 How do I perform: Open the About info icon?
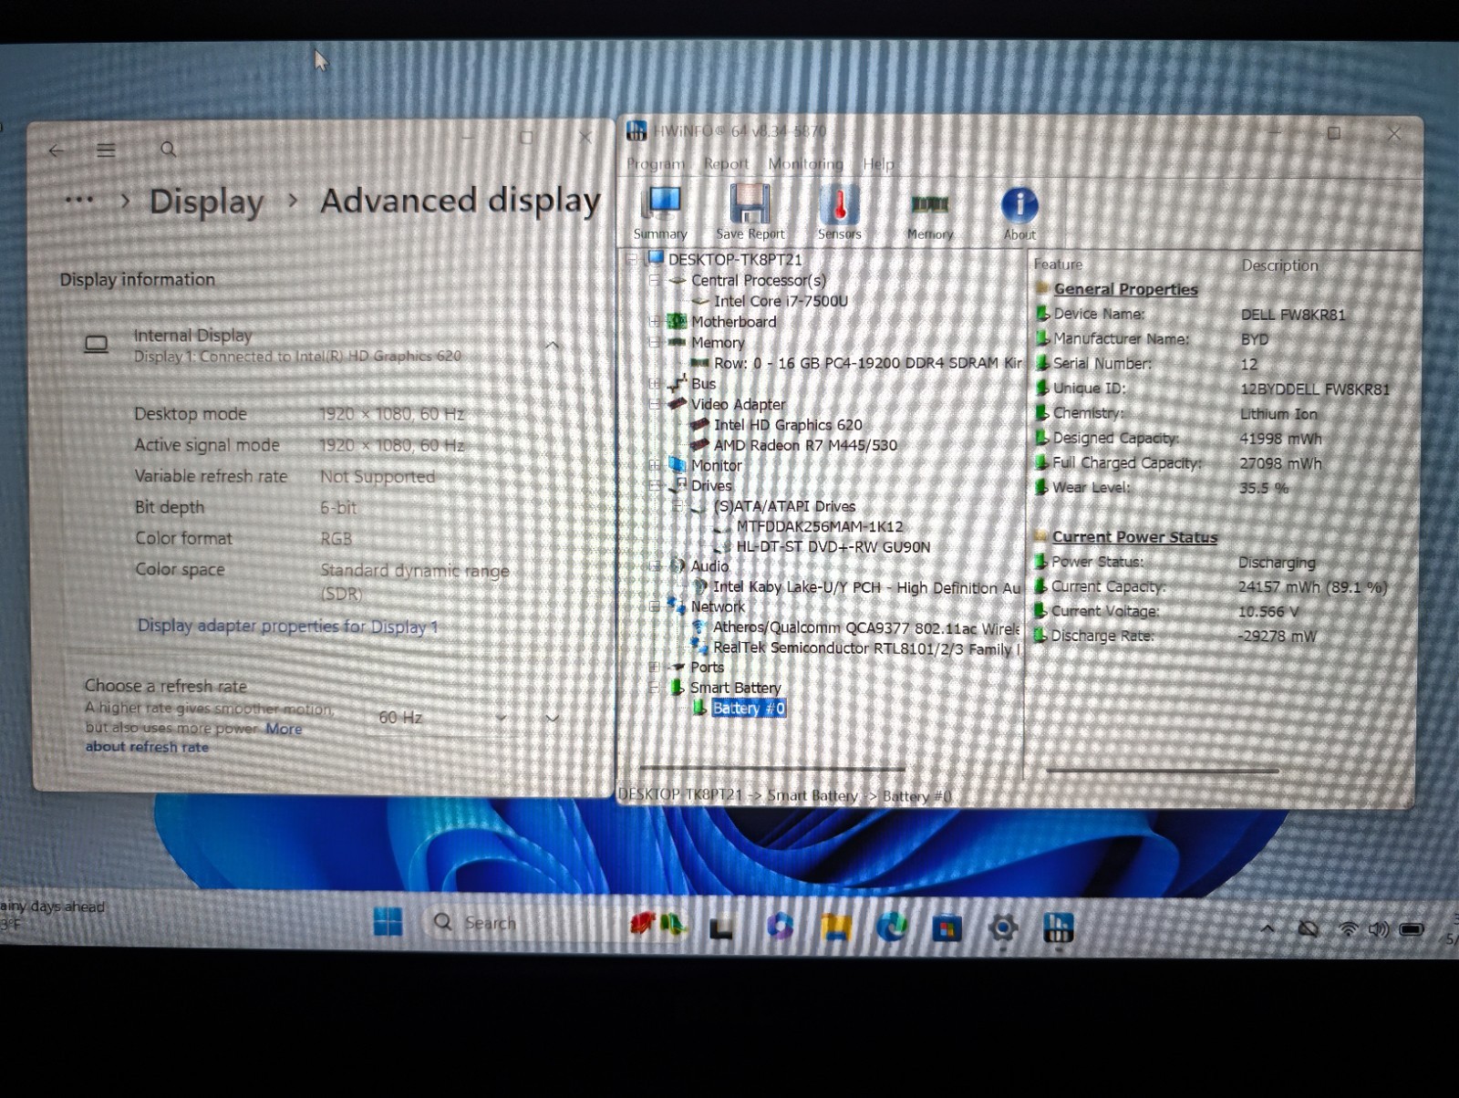tap(1019, 213)
